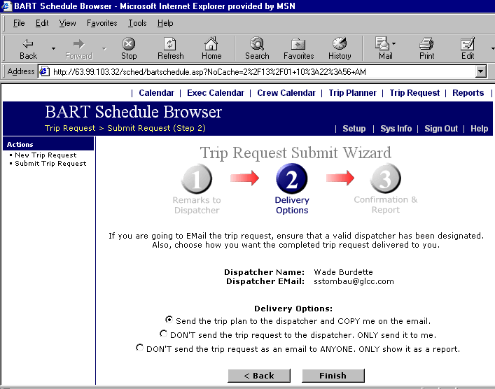Click the Edit toolbar icon

468,43
